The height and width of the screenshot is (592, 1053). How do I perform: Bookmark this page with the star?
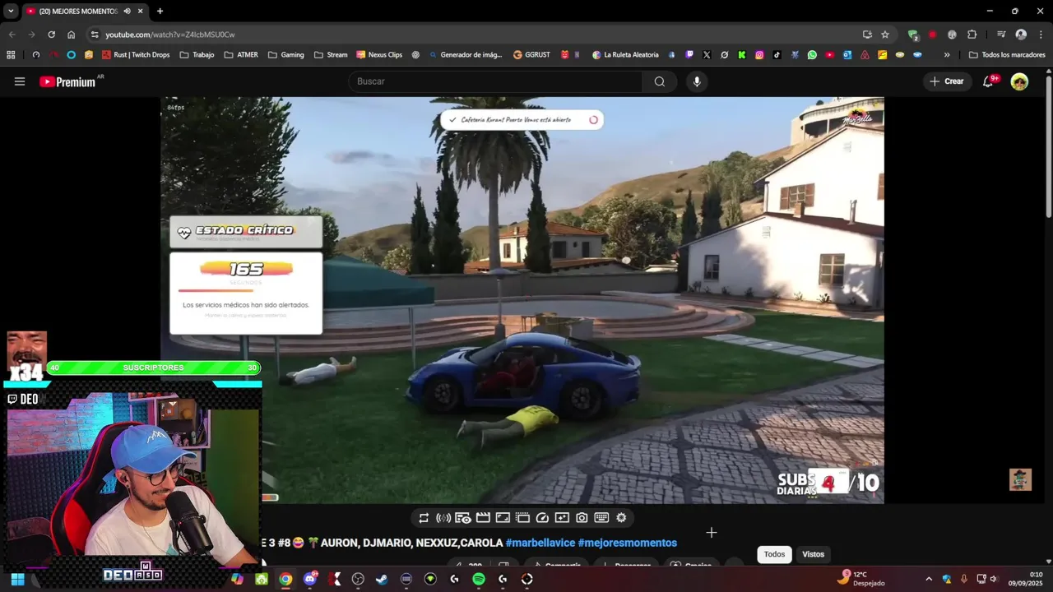click(x=885, y=35)
